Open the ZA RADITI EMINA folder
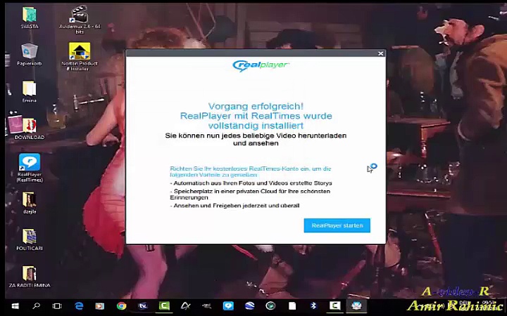507x316 pixels. click(x=30, y=274)
